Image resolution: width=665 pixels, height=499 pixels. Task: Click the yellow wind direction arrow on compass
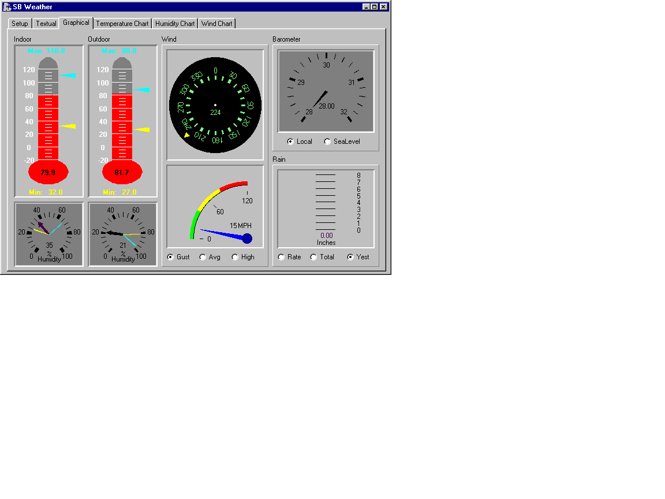coord(186,135)
